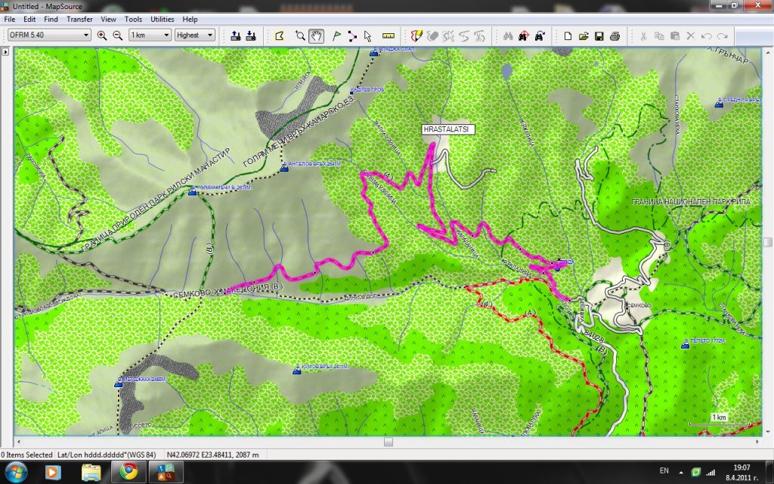The width and height of the screenshot is (774, 484).
Task: Open the Tools menu
Action: pyautogui.click(x=133, y=19)
